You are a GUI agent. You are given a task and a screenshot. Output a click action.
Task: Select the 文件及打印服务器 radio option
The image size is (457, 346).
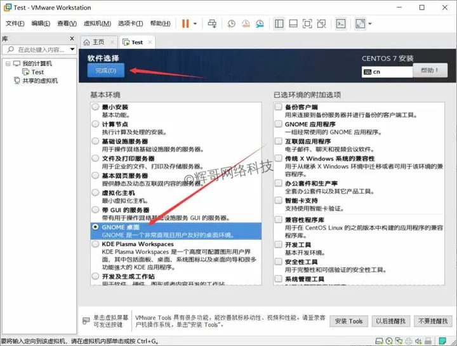pos(95,159)
